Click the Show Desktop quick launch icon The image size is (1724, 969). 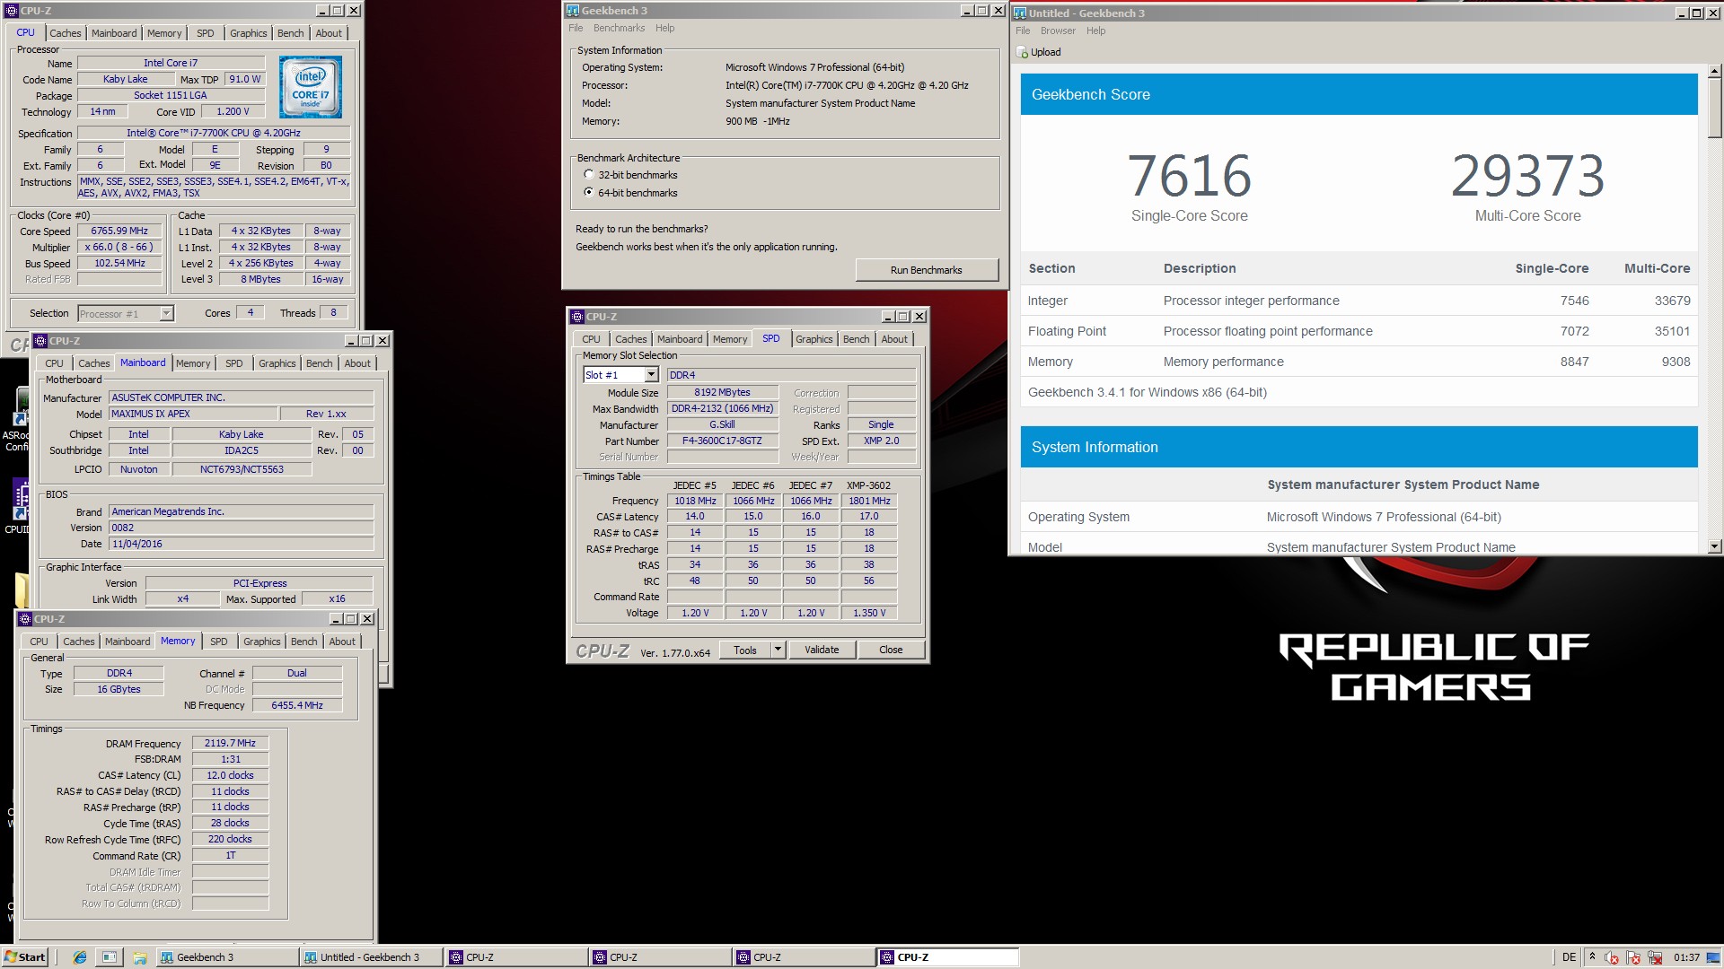(110, 957)
